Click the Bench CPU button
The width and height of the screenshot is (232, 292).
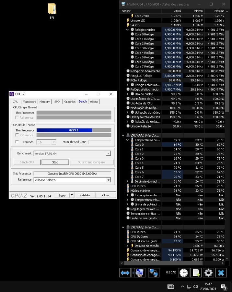click(27, 162)
